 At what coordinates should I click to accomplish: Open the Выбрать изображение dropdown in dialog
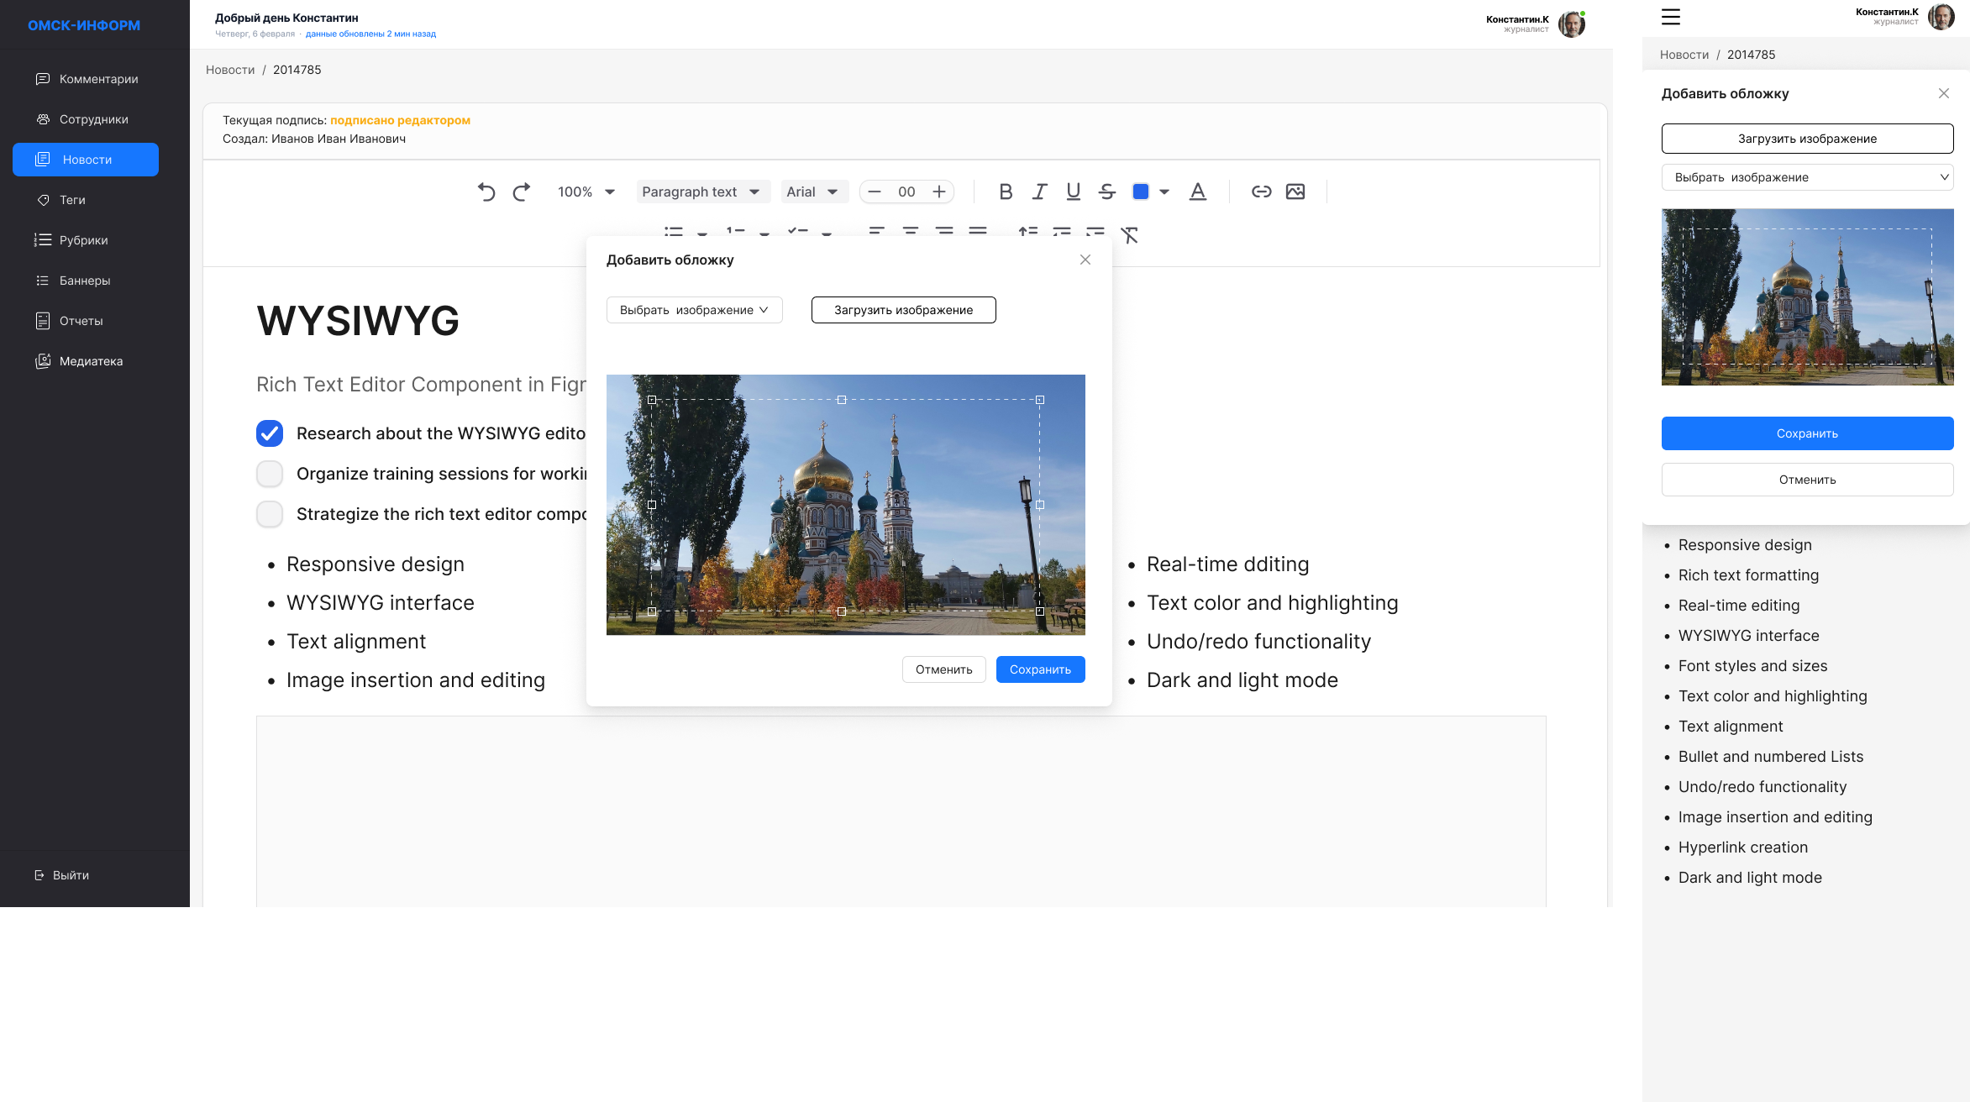(x=694, y=310)
